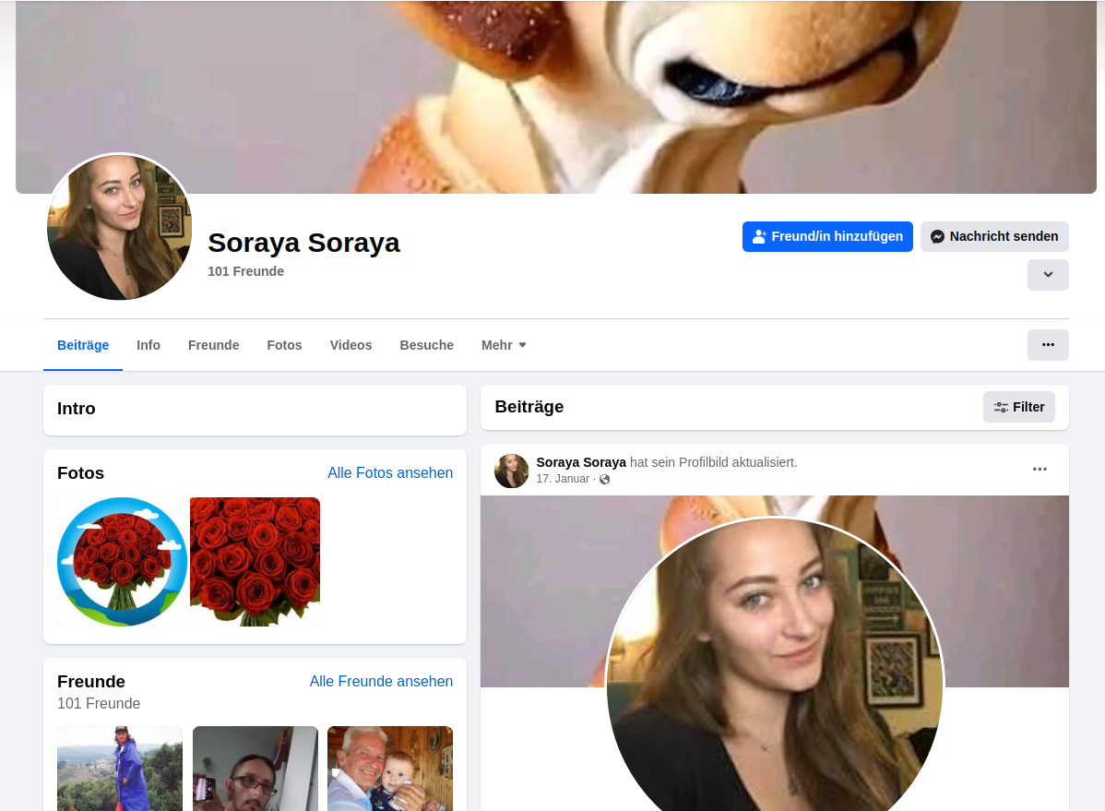Click the public globe icon on the post
Image resolution: width=1105 pixels, height=811 pixels.
click(605, 480)
